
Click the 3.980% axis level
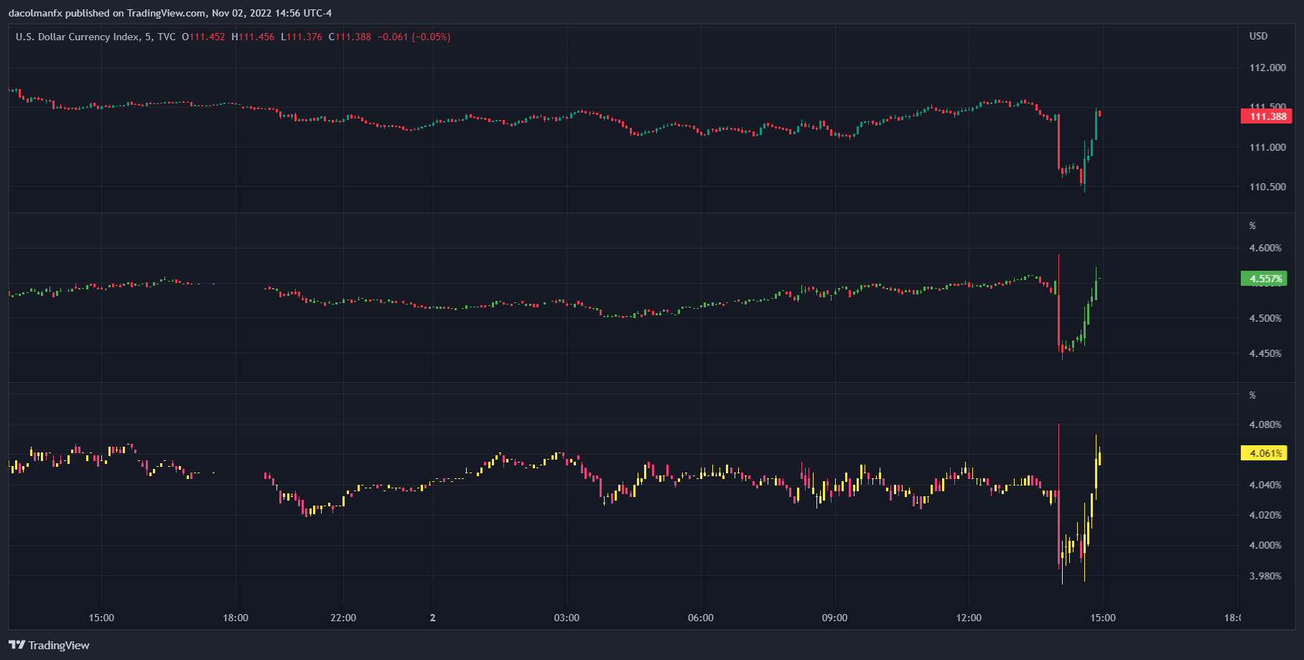(1265, 576)
